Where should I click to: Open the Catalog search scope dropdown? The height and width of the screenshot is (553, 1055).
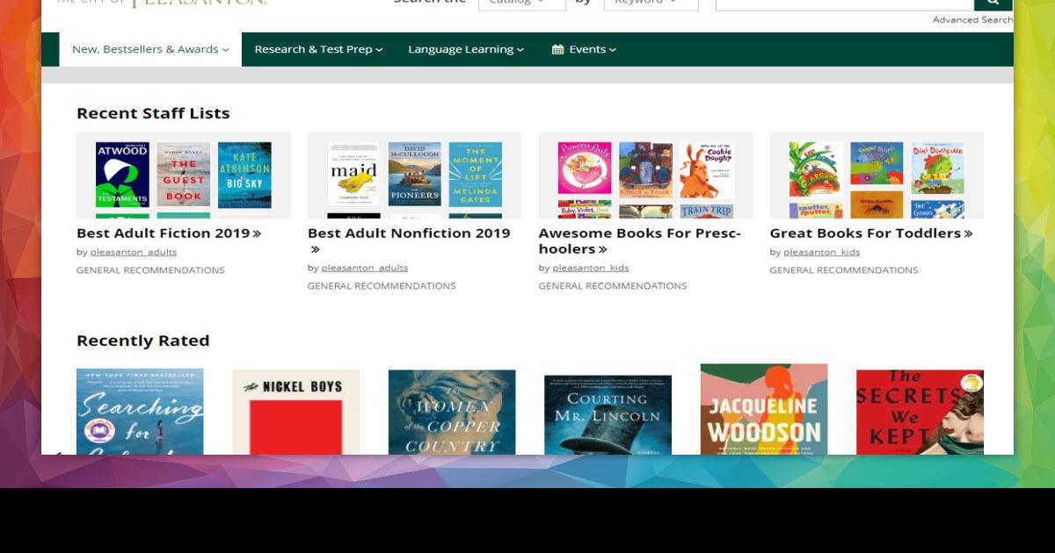[522, 4]
